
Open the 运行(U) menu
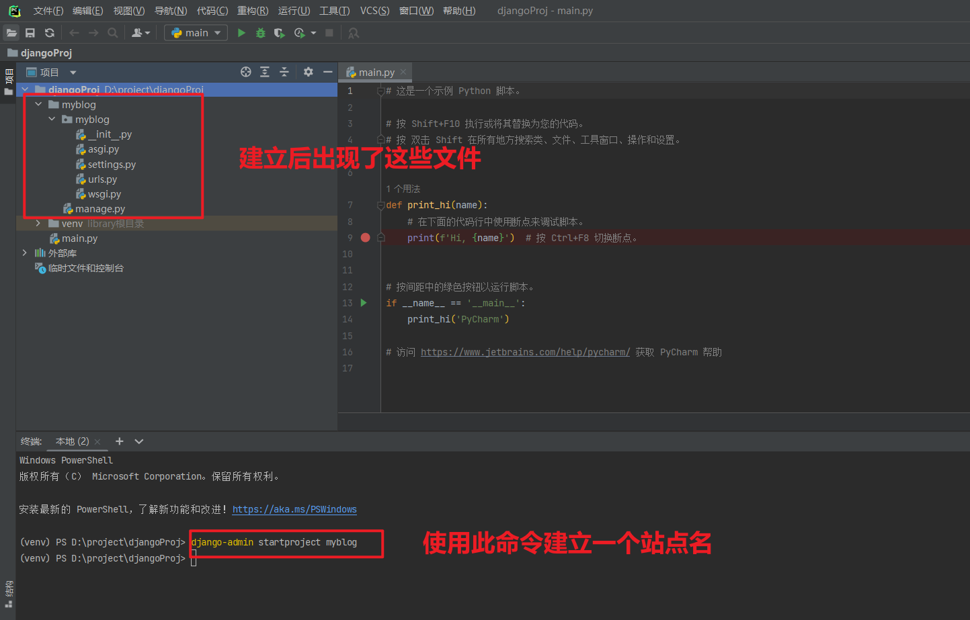click(x=294, y=11)
